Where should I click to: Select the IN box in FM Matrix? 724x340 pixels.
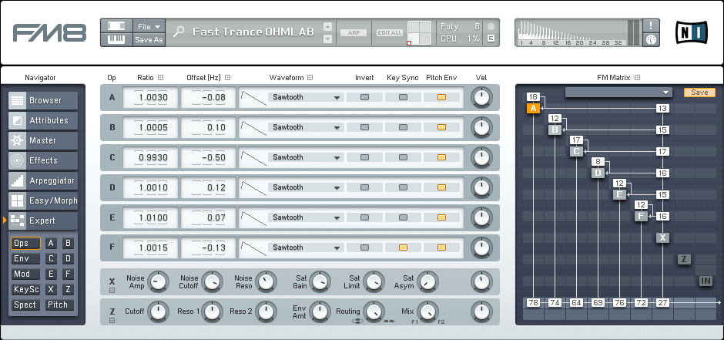706,281
